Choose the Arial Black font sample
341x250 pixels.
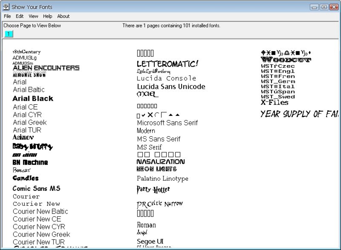click(33, 98)
